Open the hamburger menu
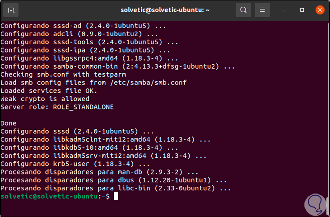This screenshot has height=217, width=330. [x=262, y=10]
